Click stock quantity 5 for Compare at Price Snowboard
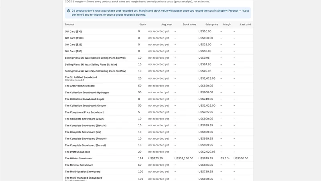 point(139,112)
